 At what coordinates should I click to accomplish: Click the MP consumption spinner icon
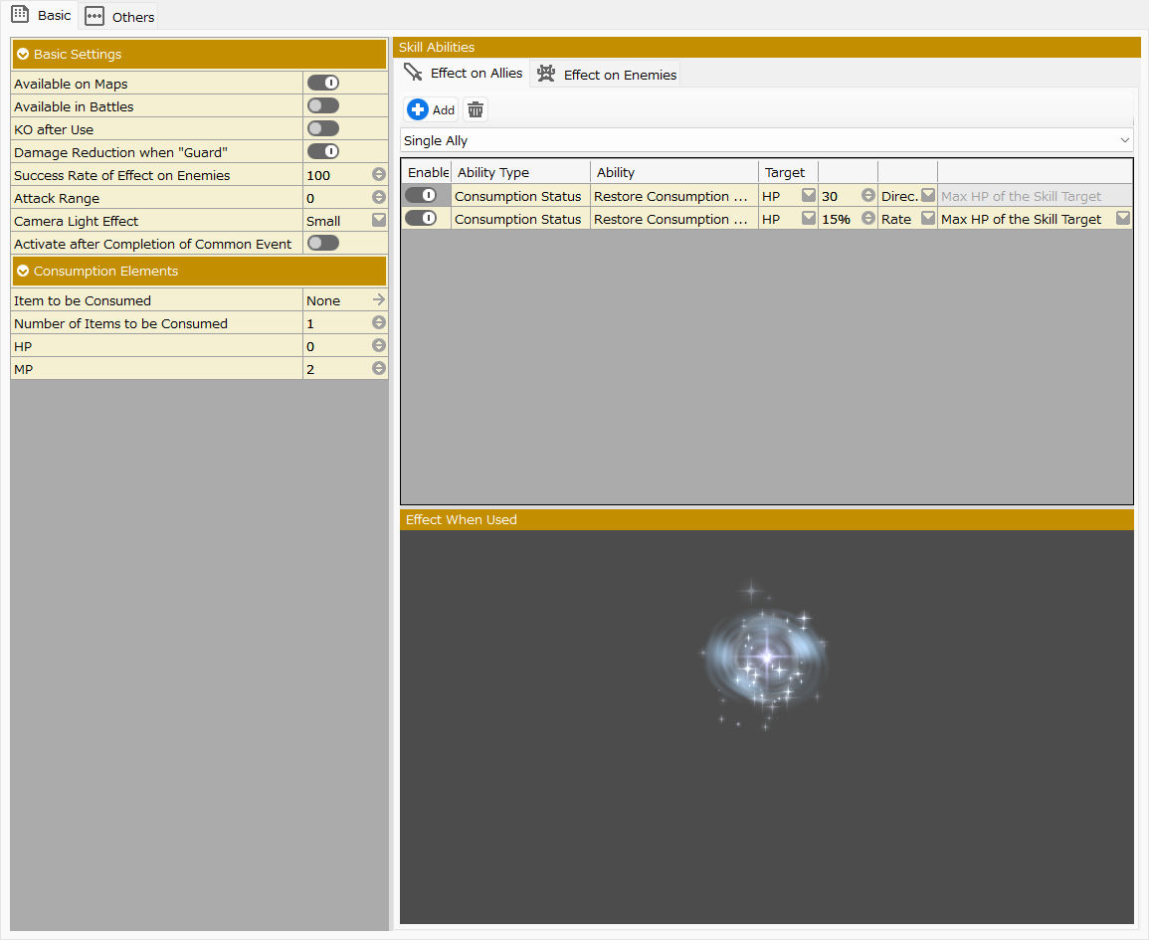tap(379, 369)
